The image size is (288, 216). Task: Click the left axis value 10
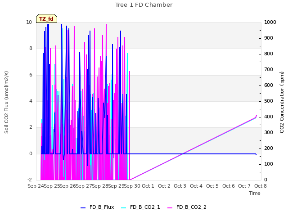29,22
